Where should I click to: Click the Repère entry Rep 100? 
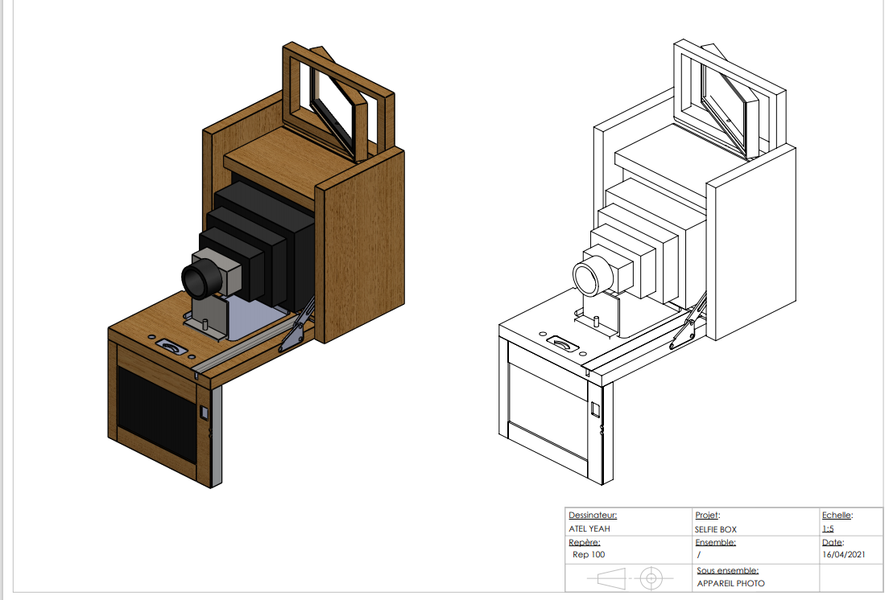(x=589, y=555)
